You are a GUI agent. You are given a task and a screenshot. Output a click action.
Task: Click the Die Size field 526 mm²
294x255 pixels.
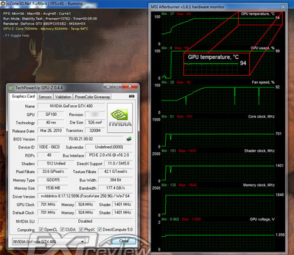tap(95, 123)
